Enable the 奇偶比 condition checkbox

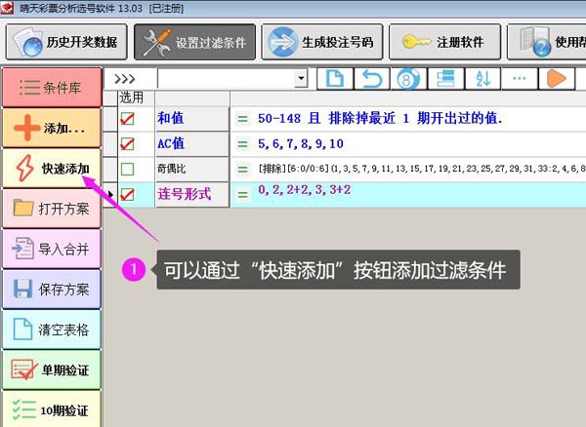127,170
